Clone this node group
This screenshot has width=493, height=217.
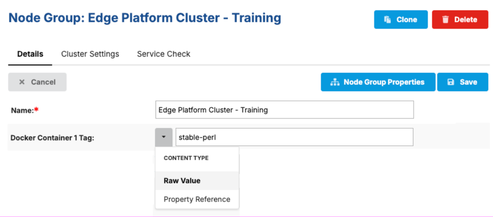(400, 20)
